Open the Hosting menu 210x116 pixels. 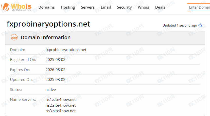pyautogui.click(x=68, y=7)
